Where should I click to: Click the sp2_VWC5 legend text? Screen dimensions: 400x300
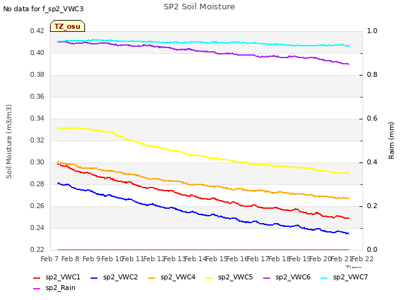click(x=236, y=277)
